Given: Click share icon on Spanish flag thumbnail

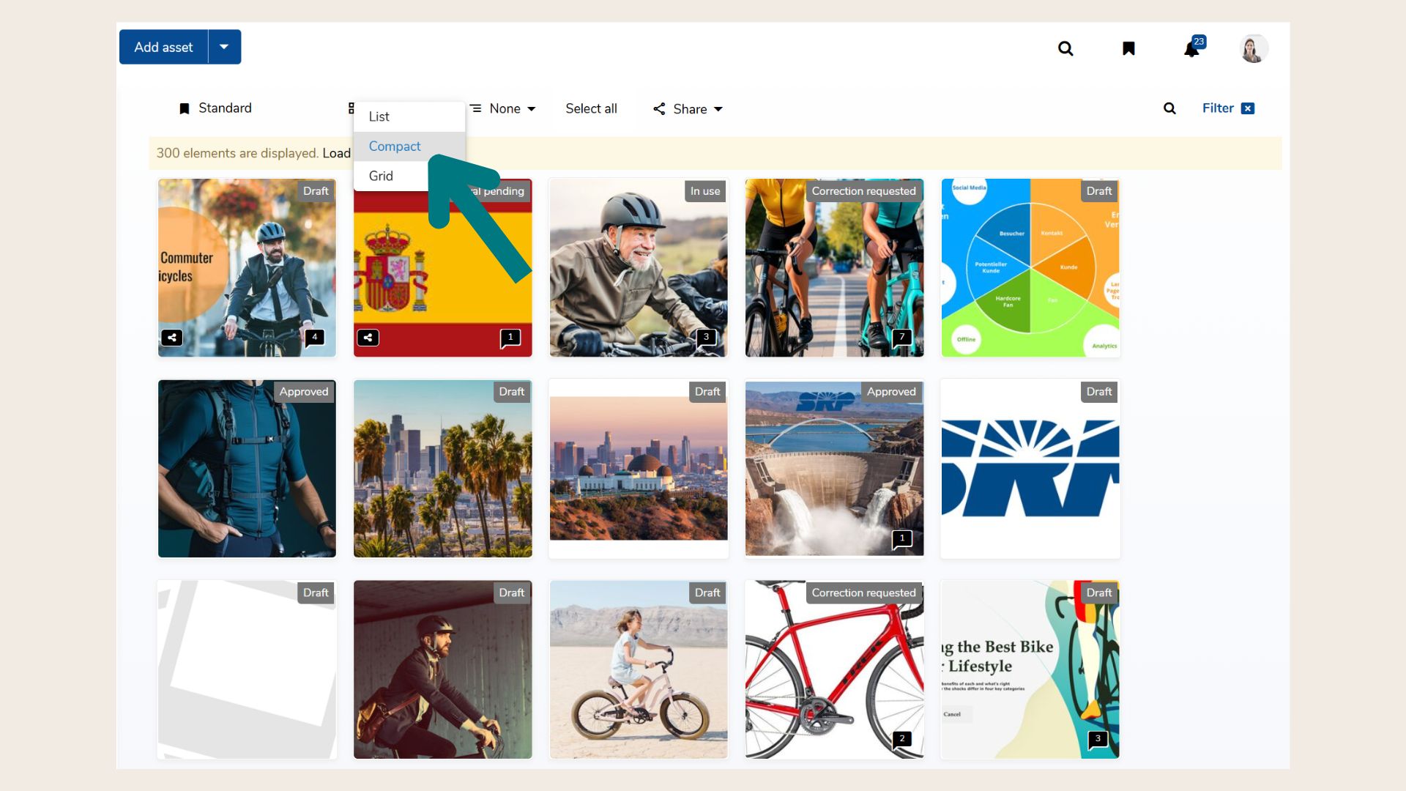Looking at the screenshot, I should click(368, 338).
